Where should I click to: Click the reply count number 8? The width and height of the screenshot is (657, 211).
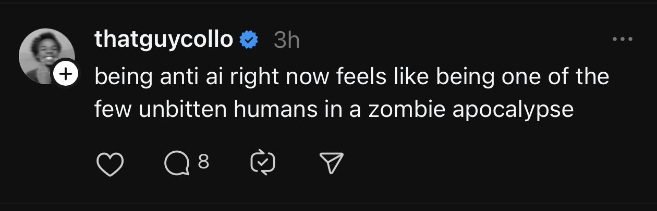point(203,163)
